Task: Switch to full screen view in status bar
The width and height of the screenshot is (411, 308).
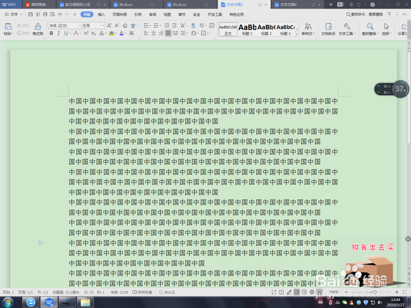Action: pyautogui.click(x=274, y=292)
